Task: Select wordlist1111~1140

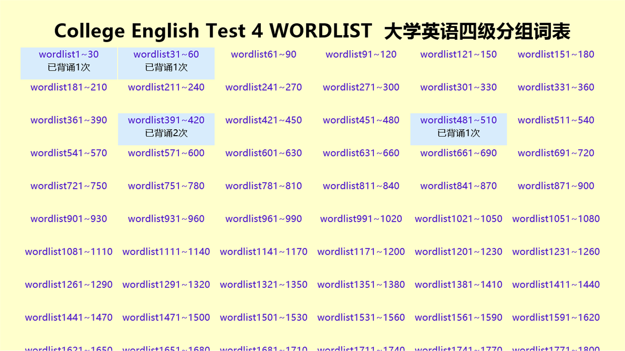Action: 166,252
